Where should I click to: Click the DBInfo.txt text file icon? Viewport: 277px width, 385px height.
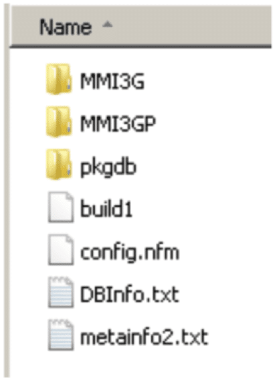(61, 293)
